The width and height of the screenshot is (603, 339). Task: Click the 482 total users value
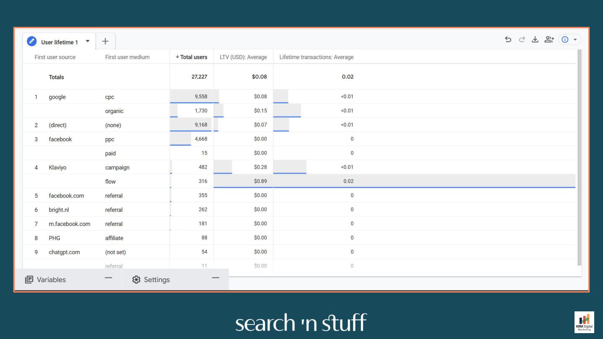[203, 167]
